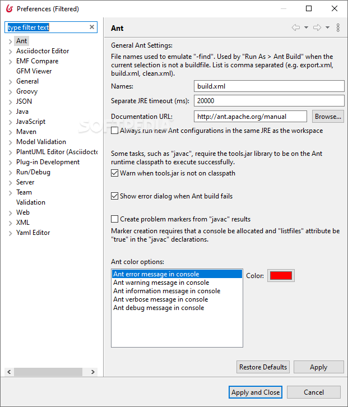Expand the EMF Compare node
The width and height of the screenshot is (348, 407).
[x=11, y=62]
